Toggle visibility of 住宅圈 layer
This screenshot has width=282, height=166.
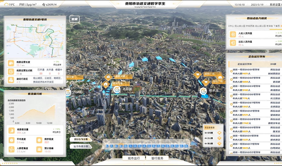pyautogui.click(x=205, y=133)
